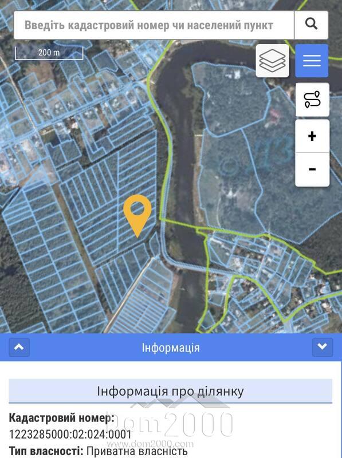This screenshot has width=342, height=458.
Task: Click the magnifier search button
Action: coord(311,25)
